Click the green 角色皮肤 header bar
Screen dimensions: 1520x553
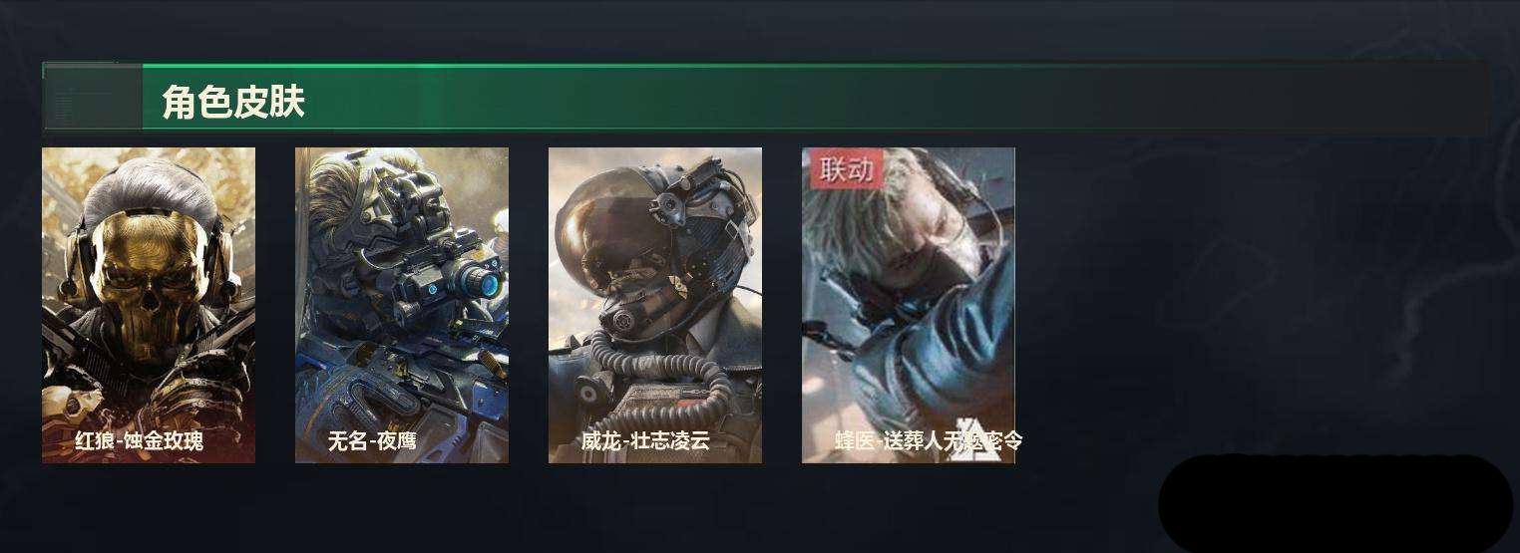coord(765,98)
